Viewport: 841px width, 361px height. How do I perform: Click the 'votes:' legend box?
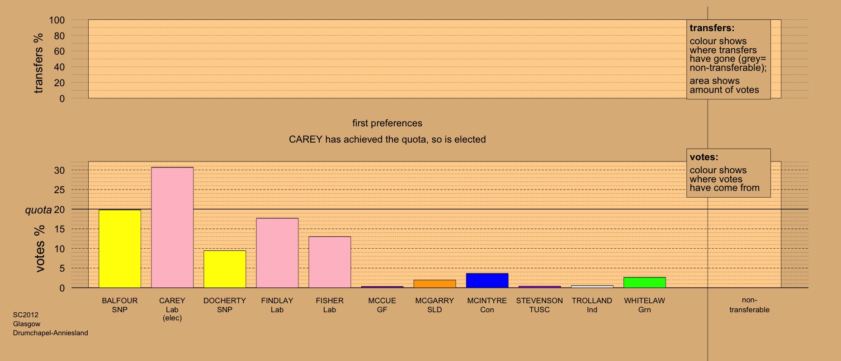click(728, 173)
